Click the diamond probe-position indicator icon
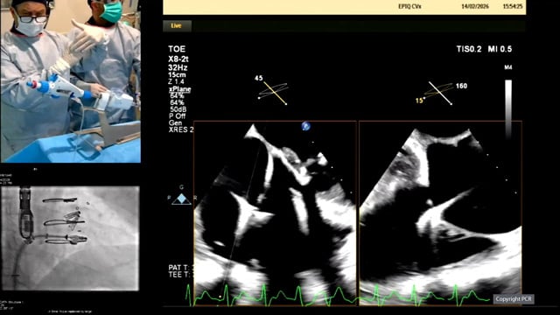The width and height of the screenshot is (560, 315). pyautogui.click(x=181, y=199)
